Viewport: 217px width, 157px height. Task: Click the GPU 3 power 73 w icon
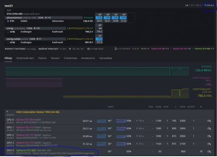137,144
